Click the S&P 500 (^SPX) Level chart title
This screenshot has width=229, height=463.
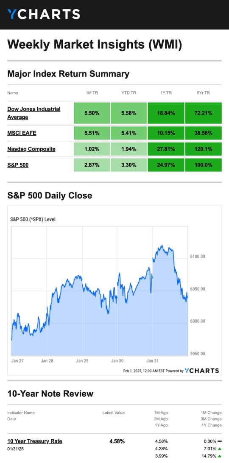33,219
